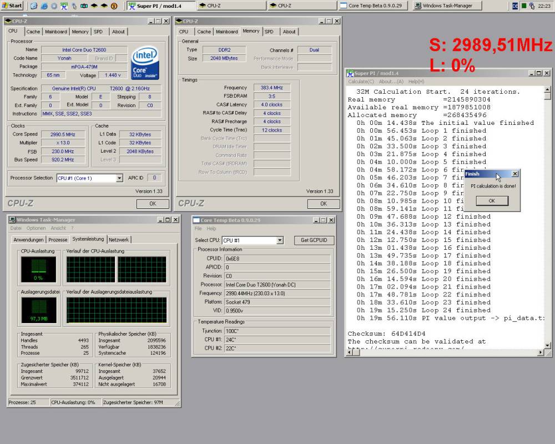Image resolution: width=555 pixels, height=444 pixels.
Task: Open Memory tab in CPU-Z processor window
Action: [x=80, y=32]
